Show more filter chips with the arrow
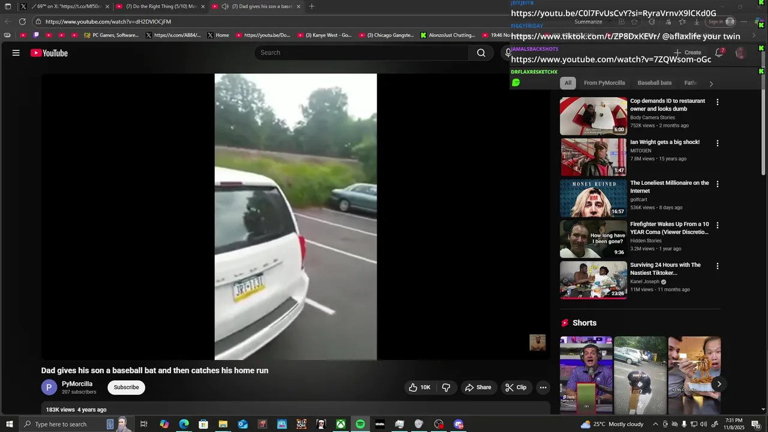The height and width of the screenshot is (432, 768). (711, 83)
